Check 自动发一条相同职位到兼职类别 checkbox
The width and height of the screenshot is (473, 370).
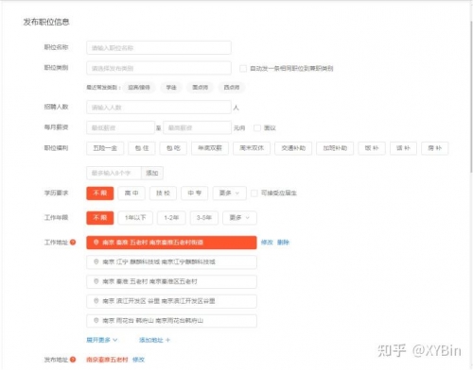(x=243, y=68)
